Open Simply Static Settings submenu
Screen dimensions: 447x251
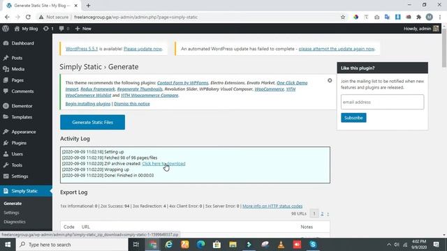11,213
